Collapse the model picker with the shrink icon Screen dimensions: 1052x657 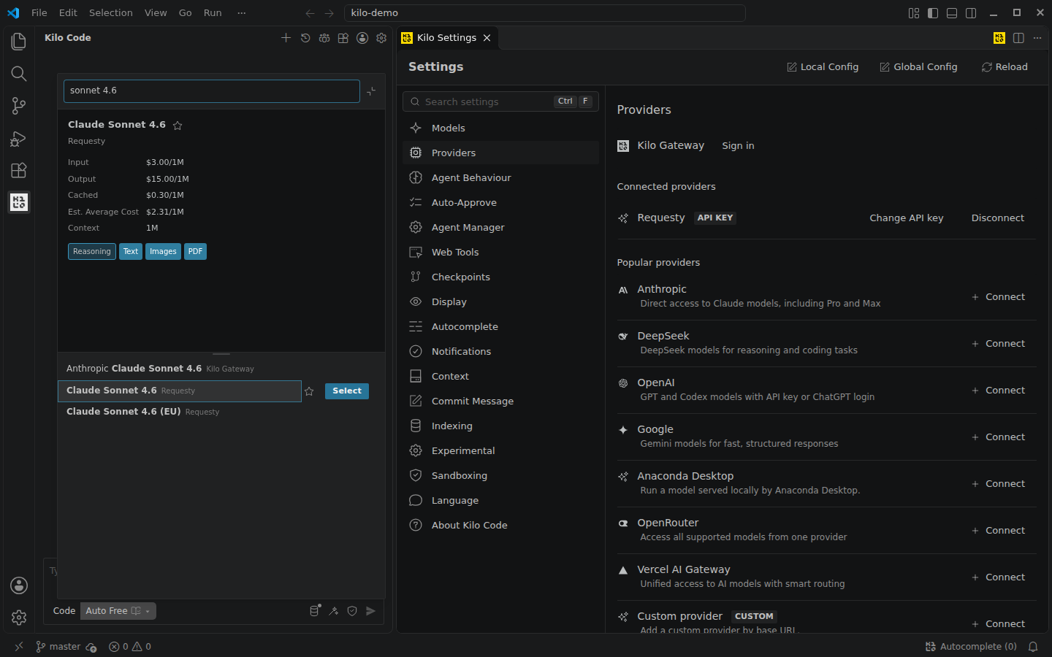point(371,91)
